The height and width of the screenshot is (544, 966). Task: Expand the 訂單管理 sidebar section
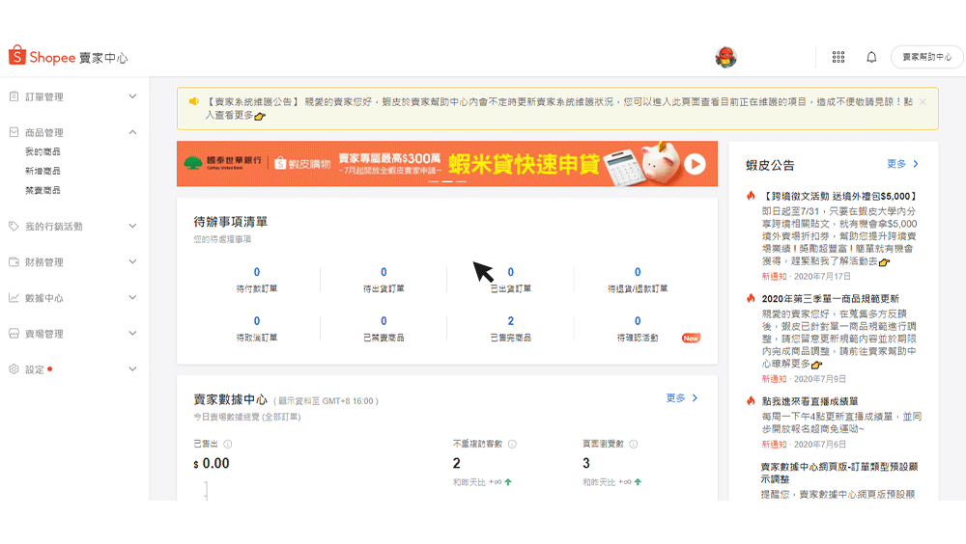coord(132,96)
